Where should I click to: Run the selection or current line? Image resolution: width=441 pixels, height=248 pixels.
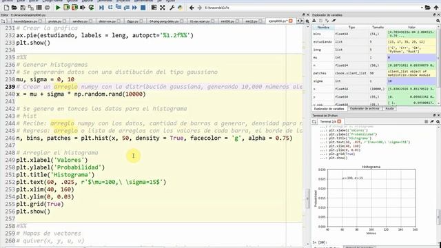83,8
